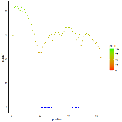
Task: Select the leftmost blue square marker
Action: 41,108
